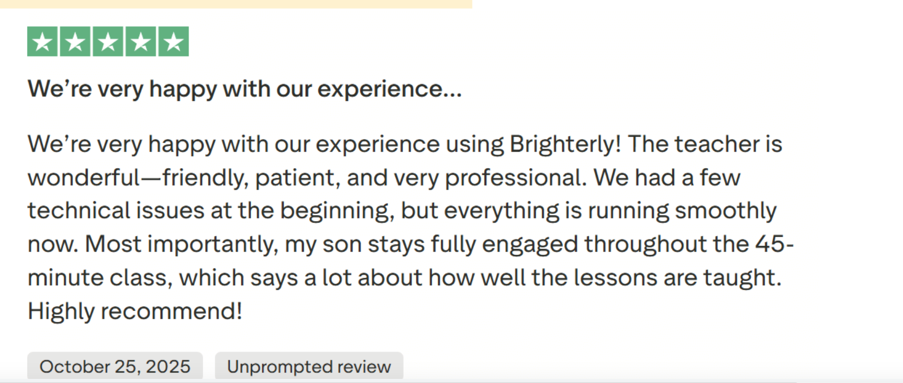Click "45-" in the review text
The height and width of the screenshot is (383, 903).
(774, 244)
